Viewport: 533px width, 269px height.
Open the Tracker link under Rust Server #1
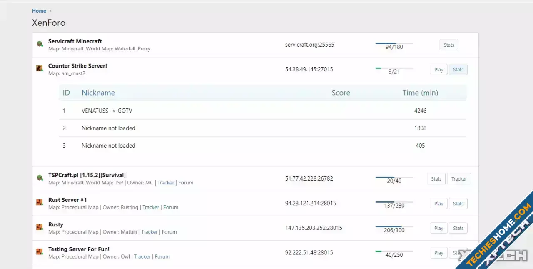(151, 207)
